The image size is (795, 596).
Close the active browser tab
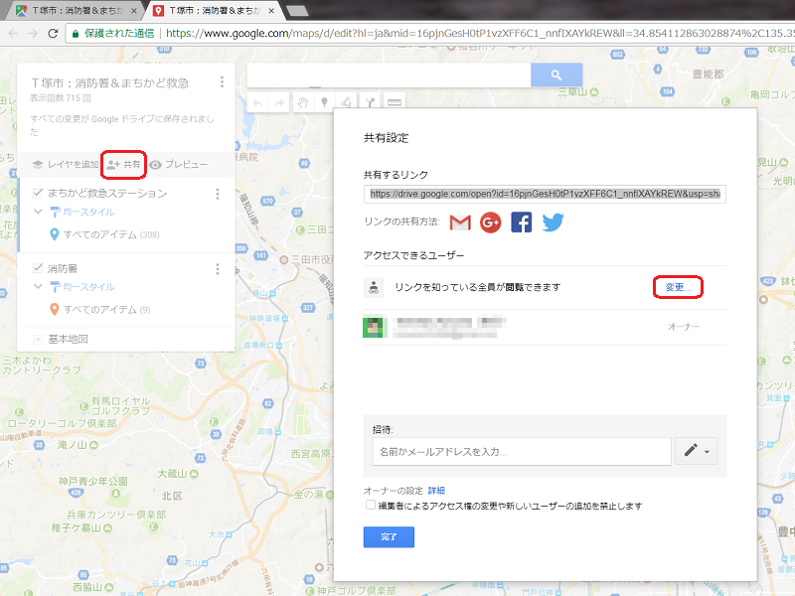point(271,11)
